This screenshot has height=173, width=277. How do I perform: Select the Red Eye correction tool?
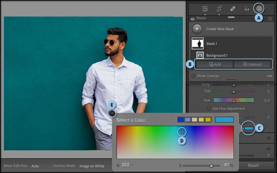(x=246, y=9)
